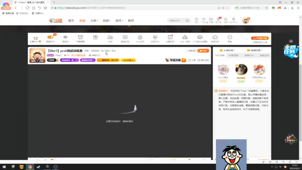Screen dimensions: 302x170
Task: Open the gift box icon in streamer toolbar
Action: coord(96,37)
